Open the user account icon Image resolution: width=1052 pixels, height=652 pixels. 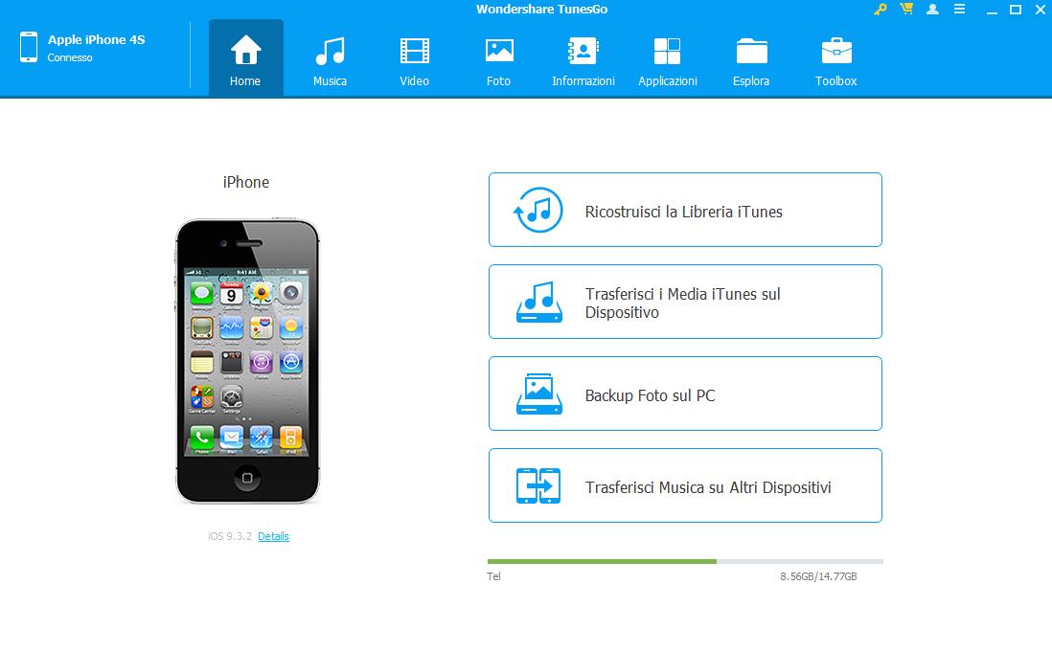[x=932, y=10]
